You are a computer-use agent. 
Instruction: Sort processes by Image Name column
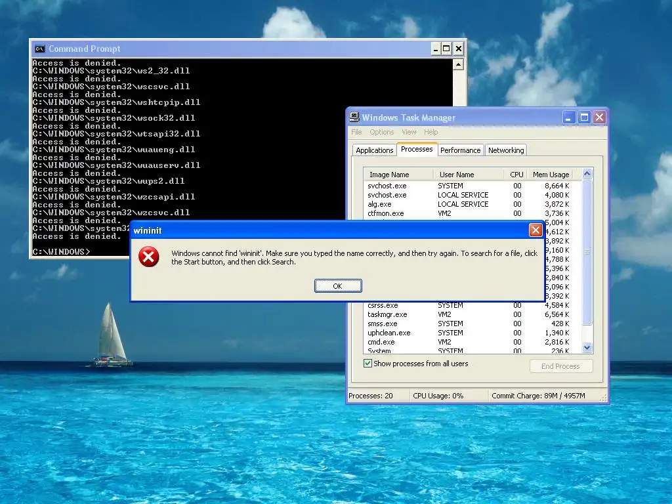point(398,175)
